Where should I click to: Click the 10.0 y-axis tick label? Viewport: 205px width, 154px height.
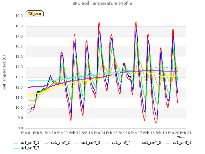(x=19, y=108)
